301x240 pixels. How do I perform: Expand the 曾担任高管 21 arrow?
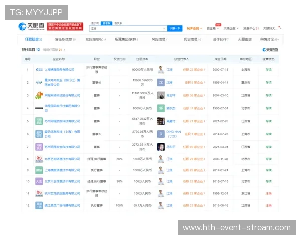coord(64,50)
